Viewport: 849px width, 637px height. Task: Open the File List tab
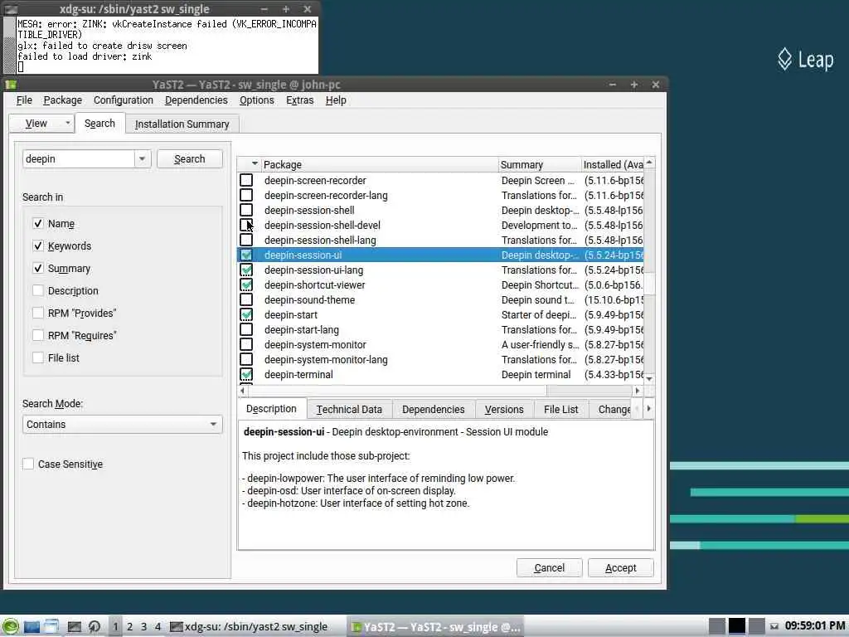click(x=561, y=410)
